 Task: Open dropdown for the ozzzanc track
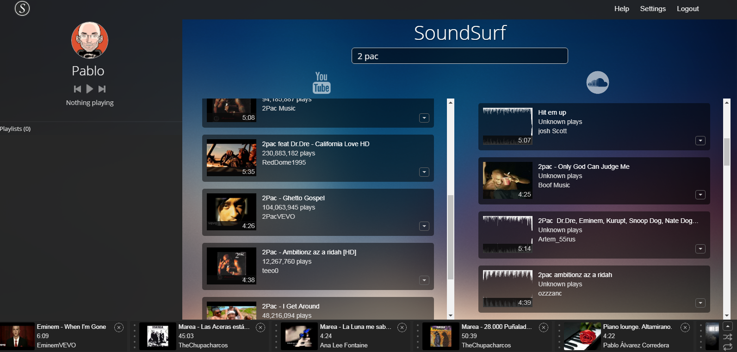[x=700, y=303]
